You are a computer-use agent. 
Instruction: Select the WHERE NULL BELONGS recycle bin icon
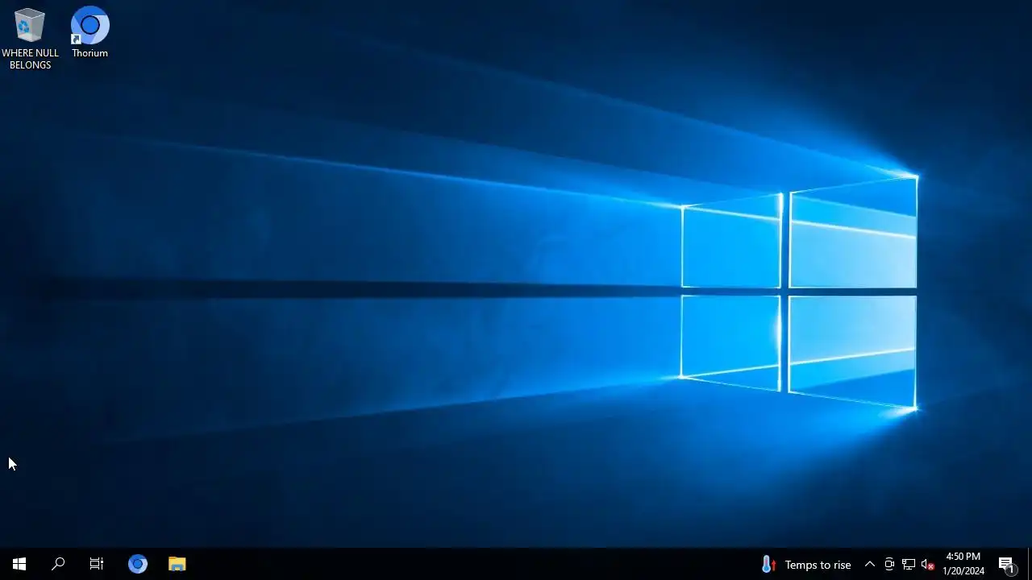click(x=30, y=38)
